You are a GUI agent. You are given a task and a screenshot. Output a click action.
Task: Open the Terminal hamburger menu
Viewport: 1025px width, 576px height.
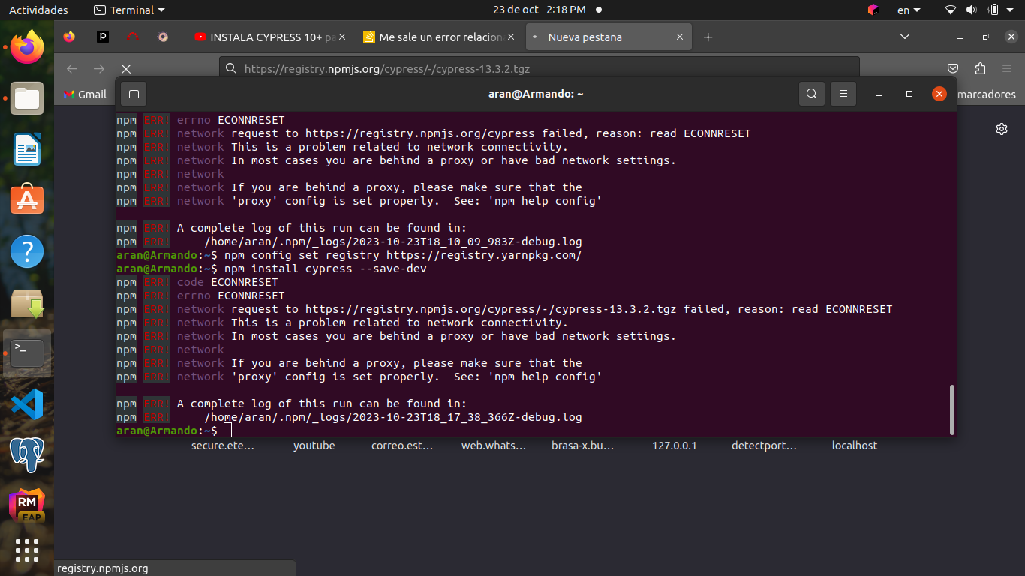(843, 94)
